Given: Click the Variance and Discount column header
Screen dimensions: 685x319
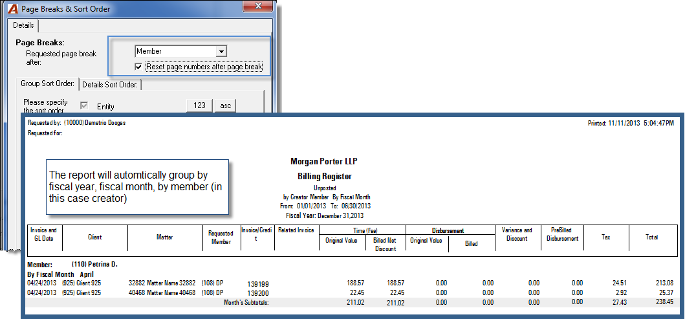Looking at the screenshot, I should (x=517, y=234).
